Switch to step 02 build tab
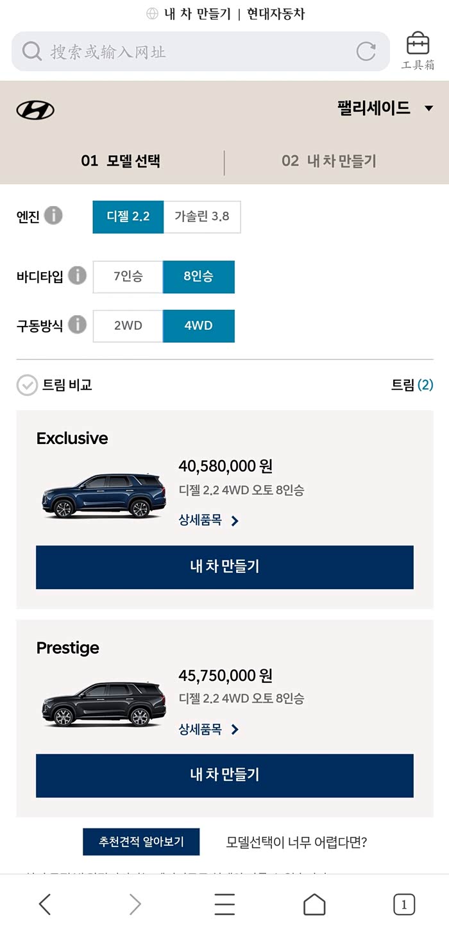449x935 pixels. coord(328,161)
